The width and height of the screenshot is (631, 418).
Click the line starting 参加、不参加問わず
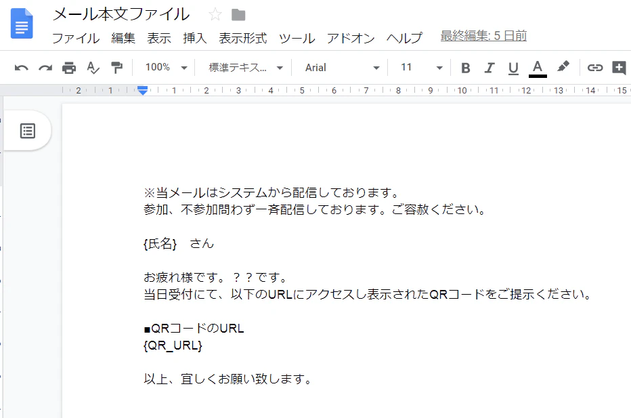315,210
